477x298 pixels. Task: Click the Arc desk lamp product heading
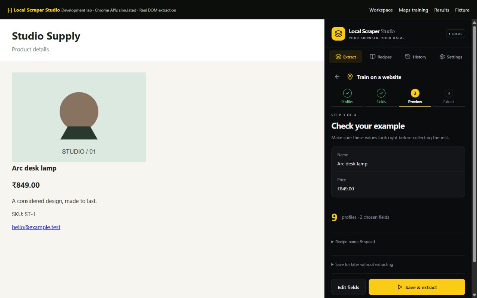click(34, 168)
